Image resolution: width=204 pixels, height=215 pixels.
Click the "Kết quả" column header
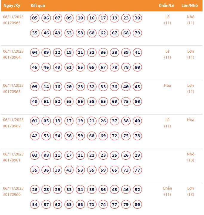coord(38,6)
